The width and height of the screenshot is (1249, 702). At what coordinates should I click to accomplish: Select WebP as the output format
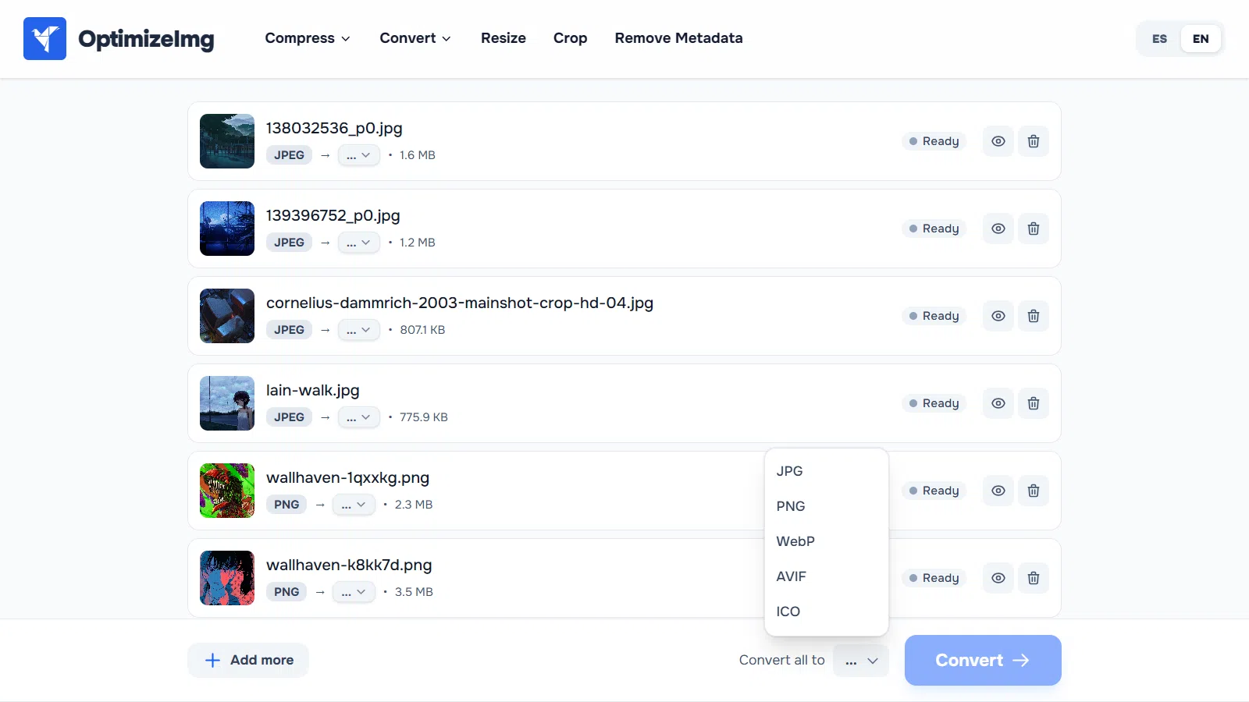(827, 541)
